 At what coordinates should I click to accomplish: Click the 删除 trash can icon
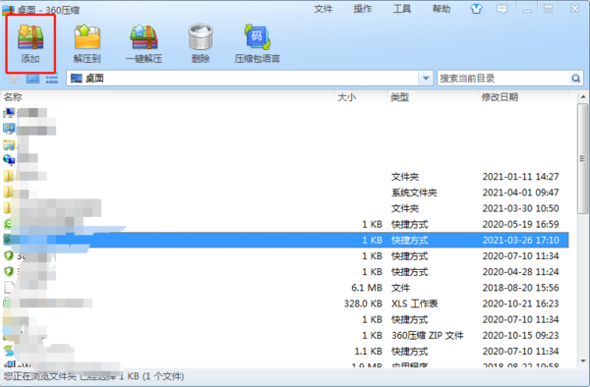click(x=201, y=36)
